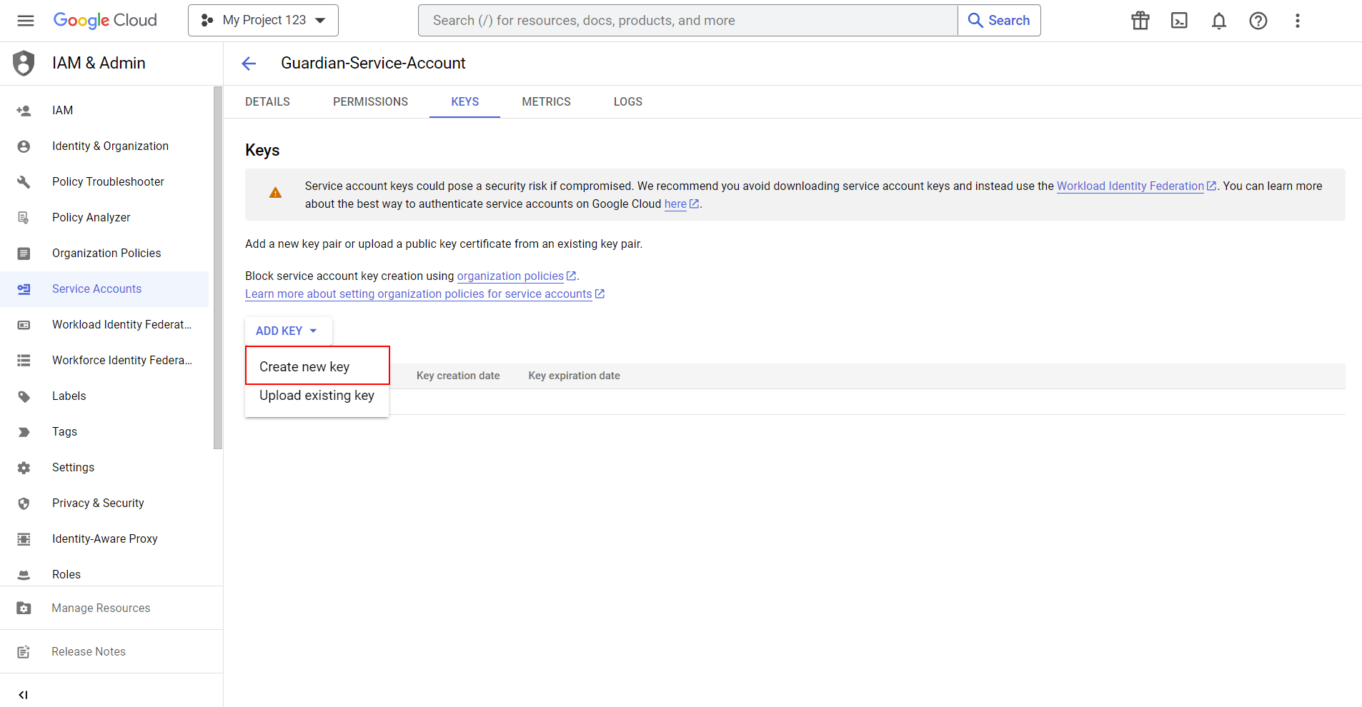Viewport: 1362px width, 707px height.
Task: Open the hamburger navigation menu
Action: tap(26, 21)
